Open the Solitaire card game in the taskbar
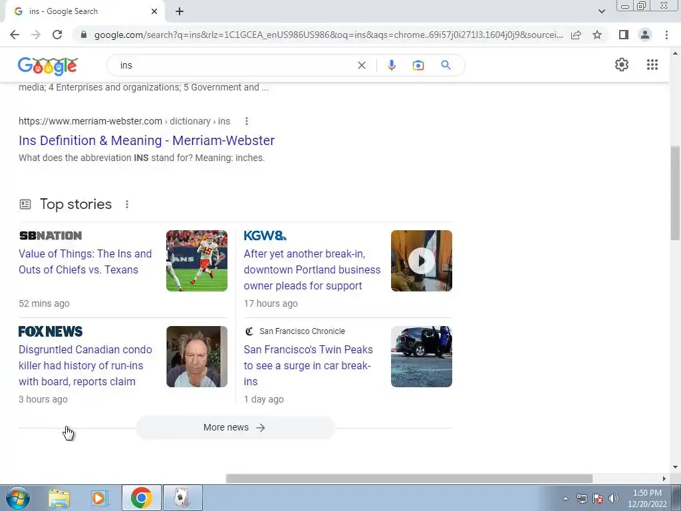 pyautogui.click(x=182, y=498)
